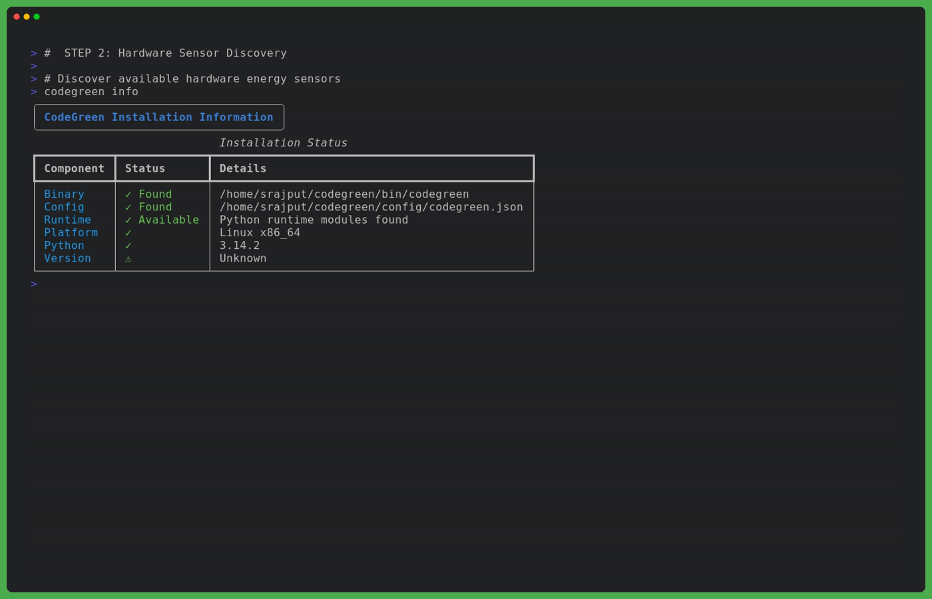
Task: Click the Component column header
Action: click(74, 168)
